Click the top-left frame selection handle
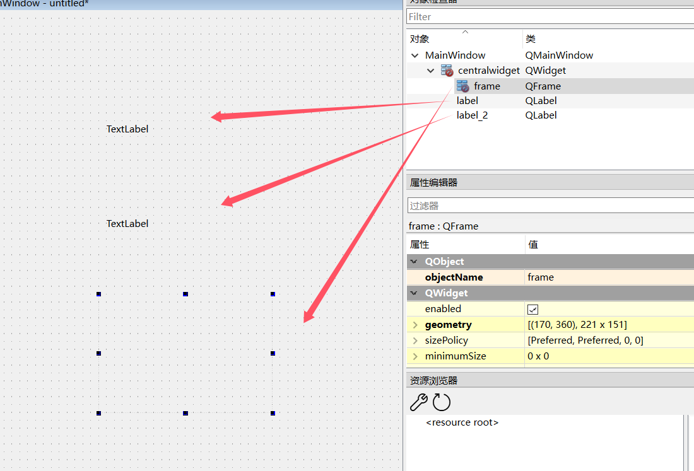Screen dimensions: 694x471 click(98, 294)
